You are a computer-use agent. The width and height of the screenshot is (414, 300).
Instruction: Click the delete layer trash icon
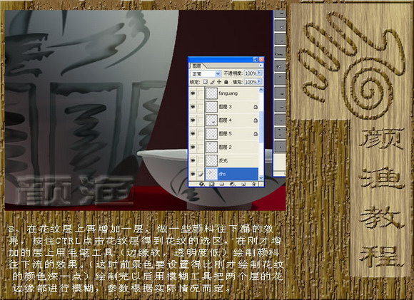(253, 184)
